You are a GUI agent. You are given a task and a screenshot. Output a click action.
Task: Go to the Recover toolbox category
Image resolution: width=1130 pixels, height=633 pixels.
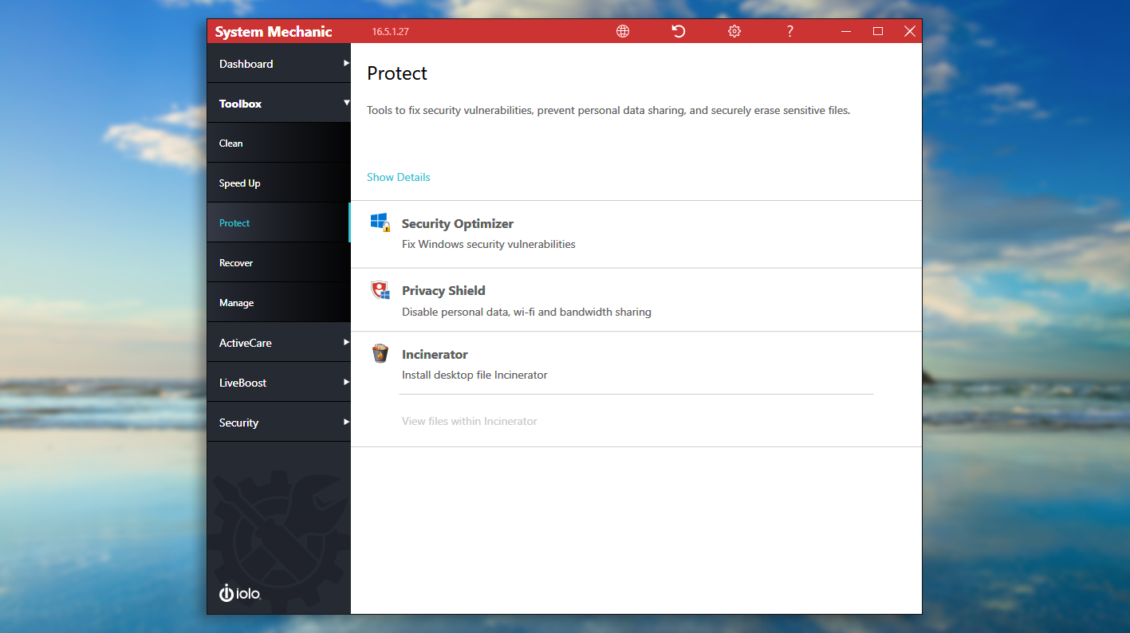(236, 263)
